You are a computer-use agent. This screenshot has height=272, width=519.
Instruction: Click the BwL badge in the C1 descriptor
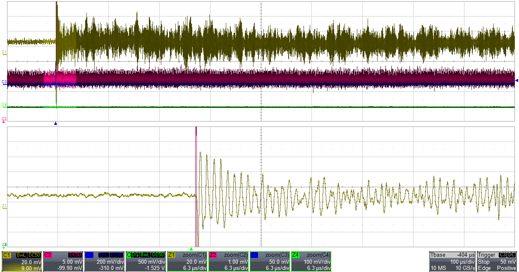pyautogui.click(x=21, y=255)
